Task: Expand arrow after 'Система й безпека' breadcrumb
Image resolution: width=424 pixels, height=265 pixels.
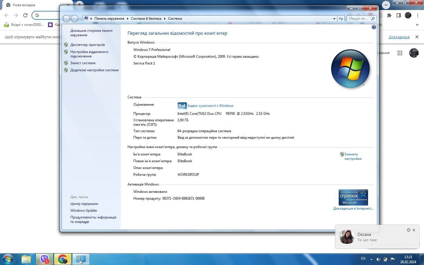Action: coord(165,19)
